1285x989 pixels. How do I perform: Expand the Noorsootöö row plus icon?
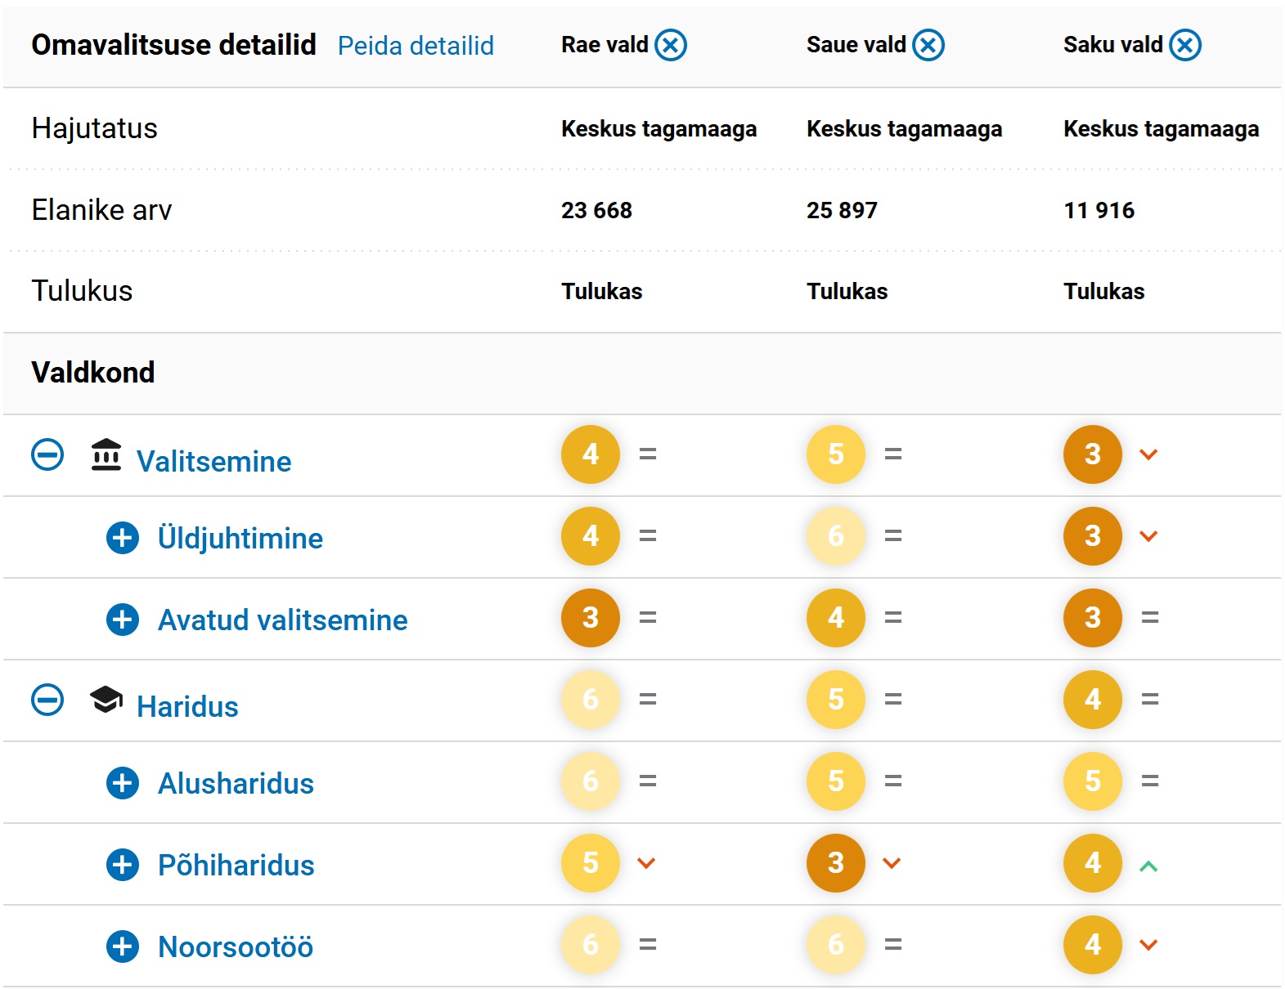click(123, 946)
